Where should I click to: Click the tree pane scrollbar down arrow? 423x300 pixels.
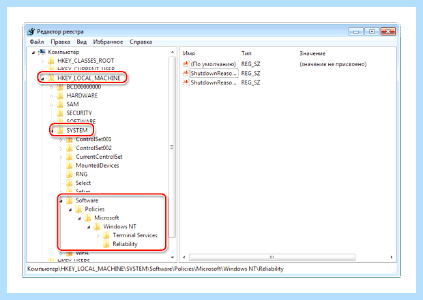[173, 258]
